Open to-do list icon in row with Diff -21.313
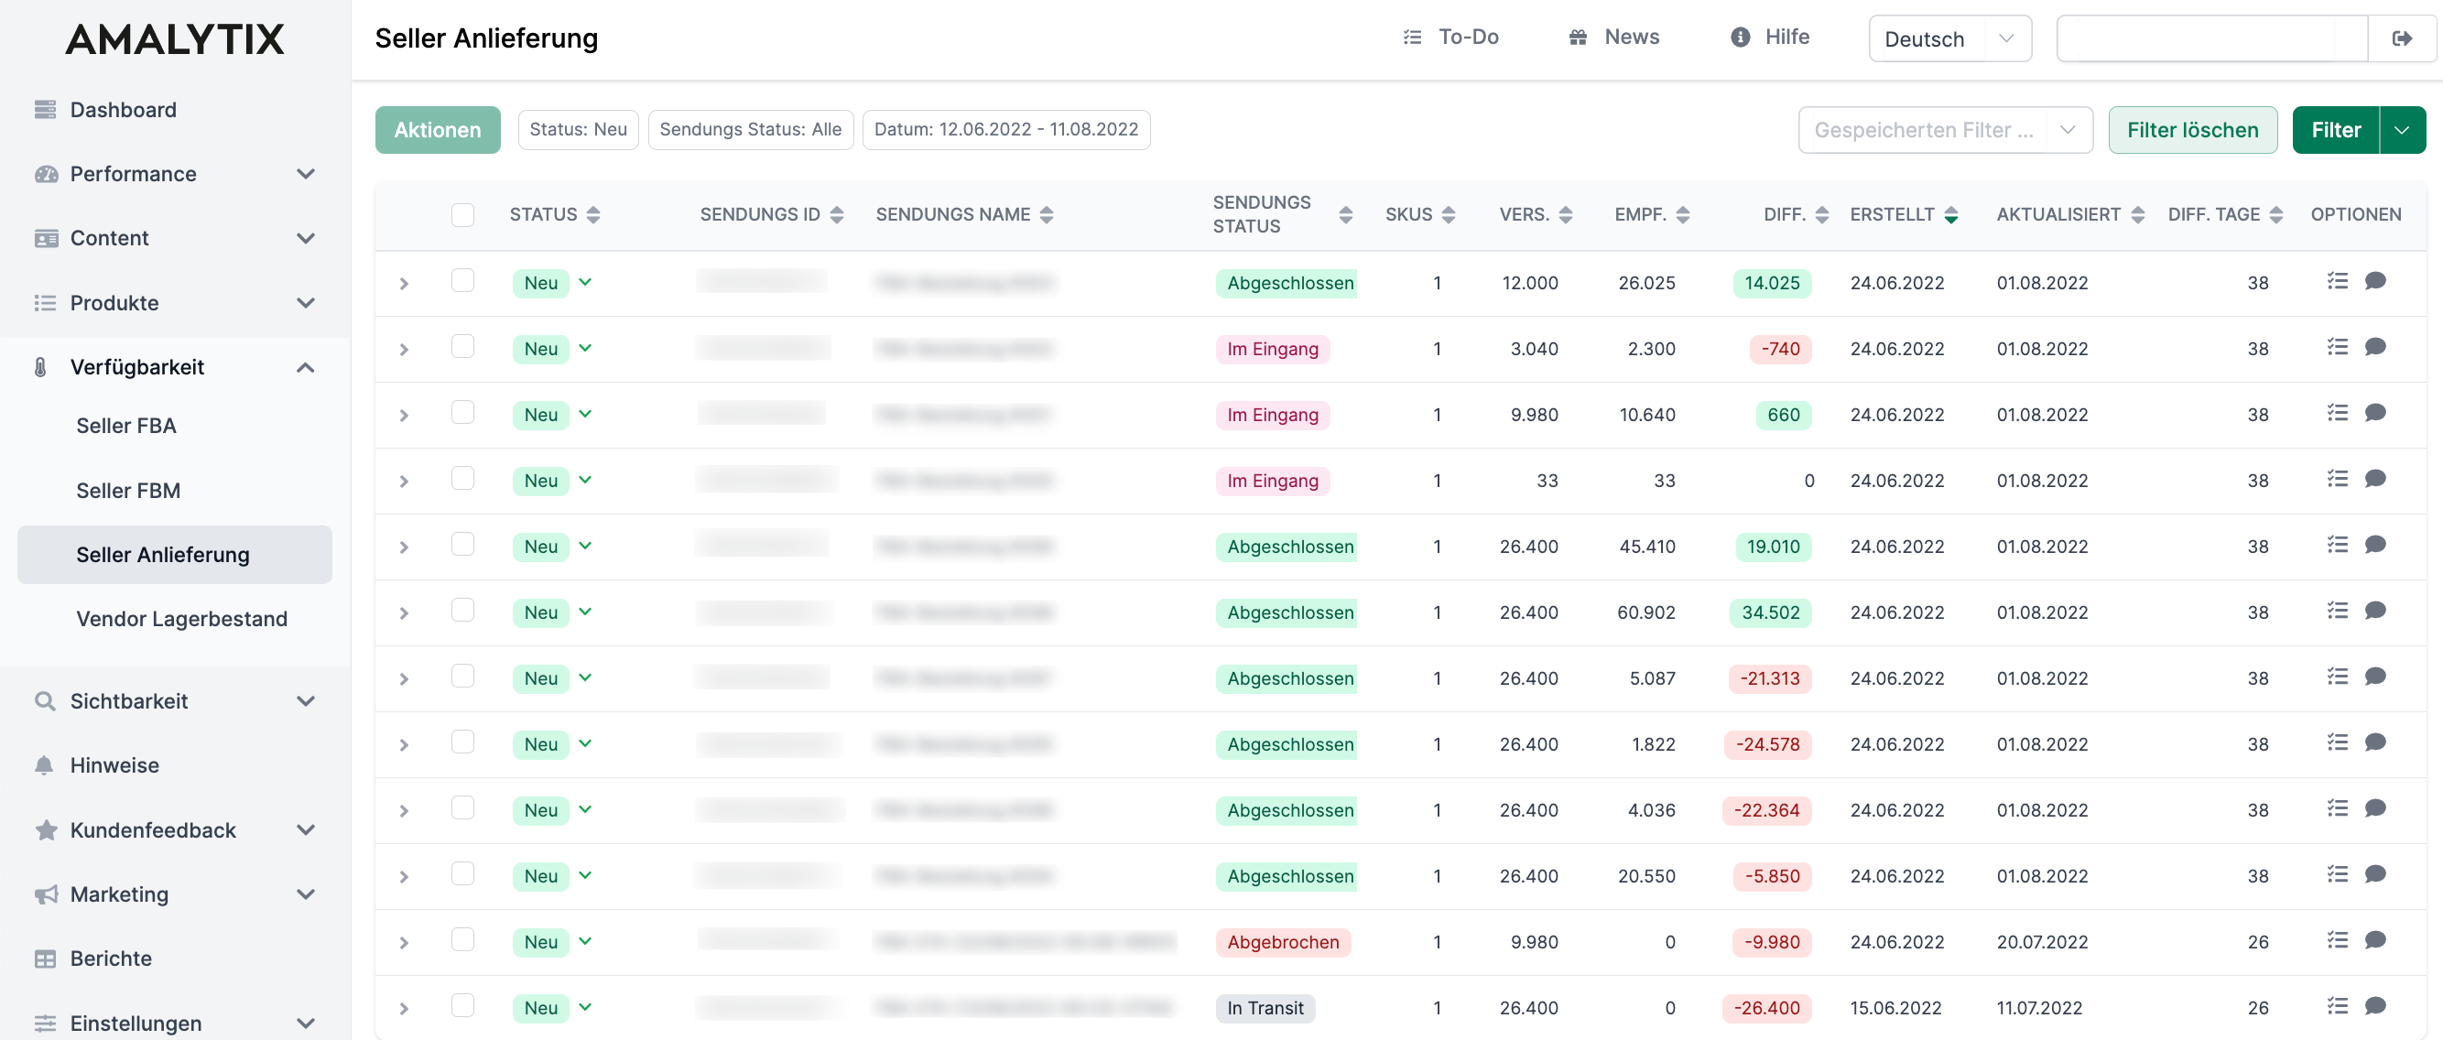This screenshot has width=2443, height=1040. point(2338,676)
